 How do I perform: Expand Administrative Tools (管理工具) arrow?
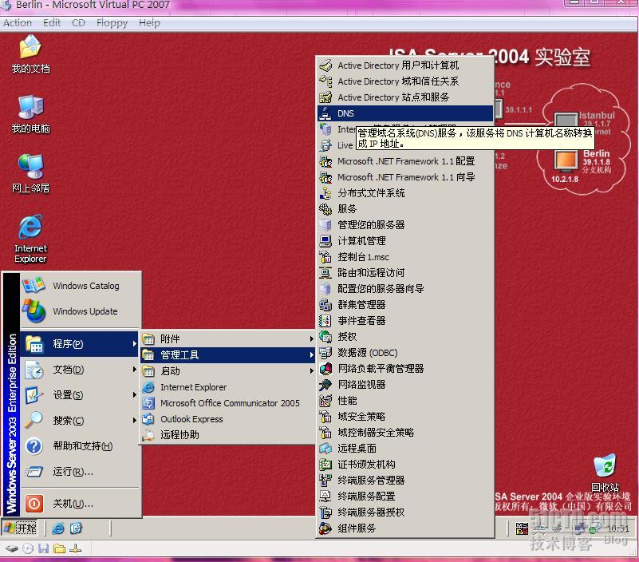(x=311, y=355)
